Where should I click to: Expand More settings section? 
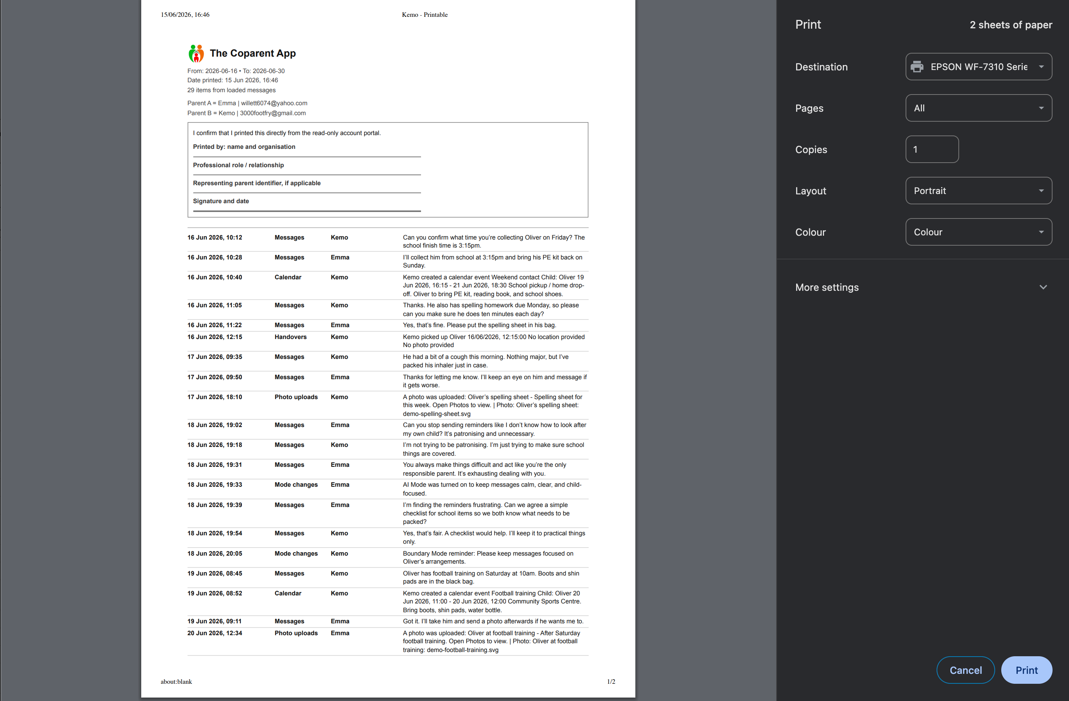[x=922, y=287]
